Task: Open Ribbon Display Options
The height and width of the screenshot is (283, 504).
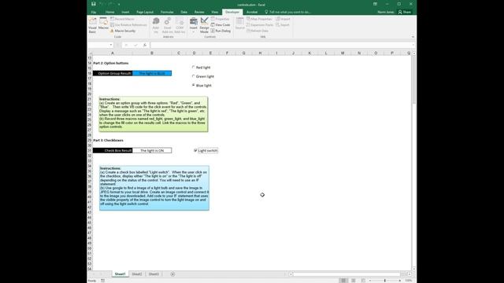Action: (x=375, y=4)
